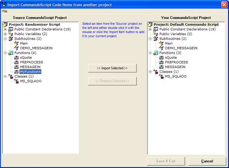Click the Default Commando Script project icon
The height and width of the screenshot is (168, 229).
click(x=150, y=25)
